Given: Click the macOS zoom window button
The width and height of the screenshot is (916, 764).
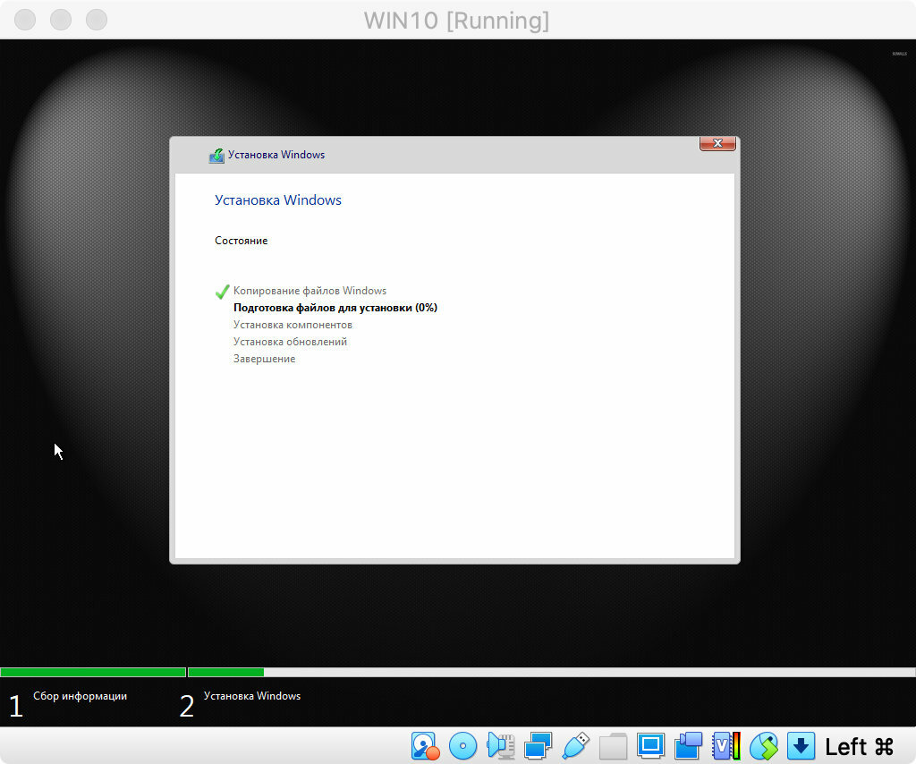Looking at the screenshot, I should click(x=97, y=20).
